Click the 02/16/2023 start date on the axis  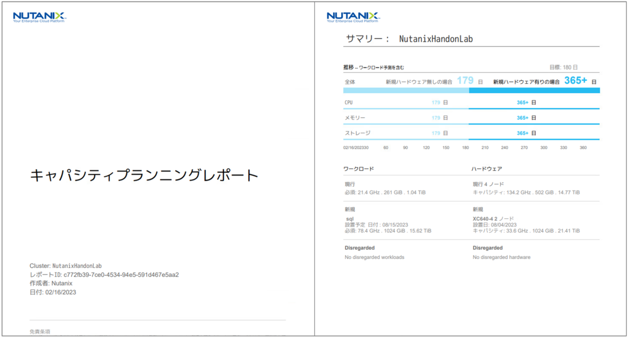tap(355, 148)
